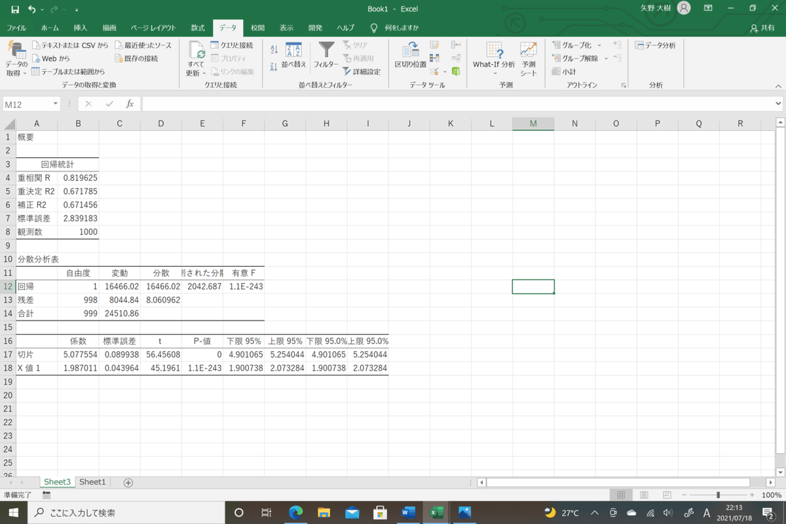This screenshot has height=524, width=786.
Task: Select cell containing 0.819625
Action: 78,178
